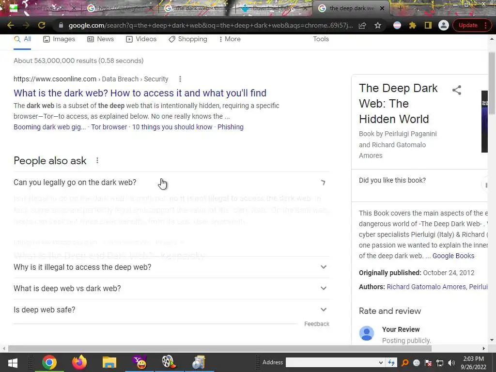Click Feedback link under questions

click(x=317, y=324)
